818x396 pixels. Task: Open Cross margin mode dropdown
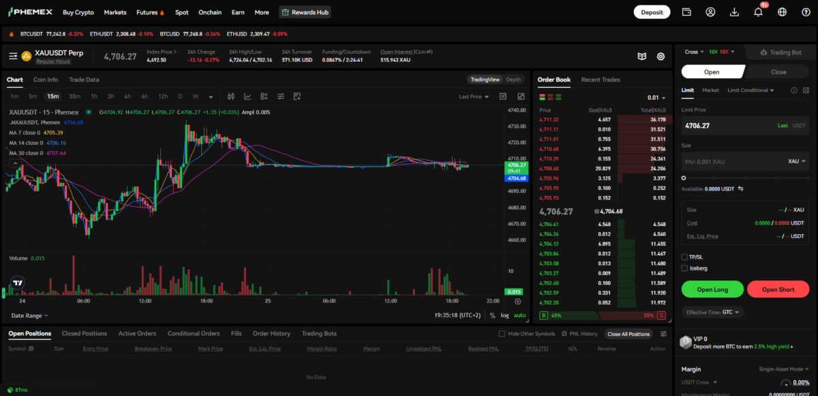click(693, 52)
